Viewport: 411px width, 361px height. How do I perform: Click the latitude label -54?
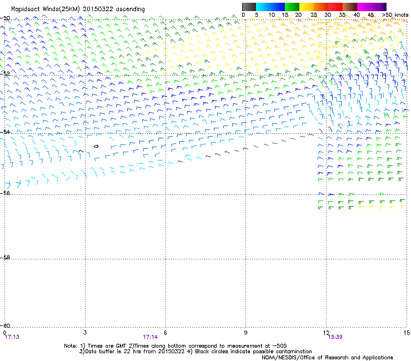5,132
